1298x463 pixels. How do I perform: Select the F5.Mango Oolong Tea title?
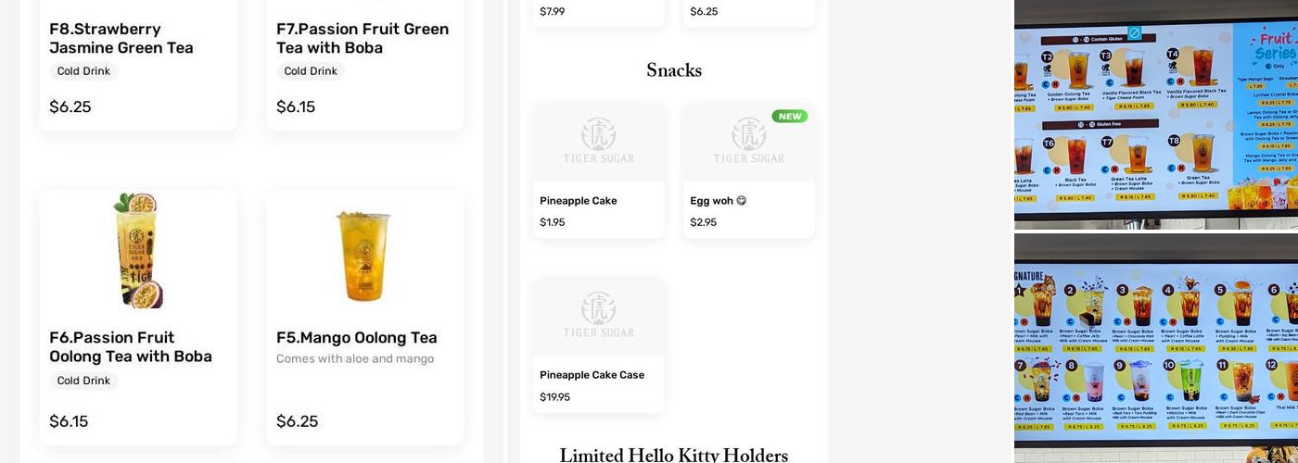(357, 337)
